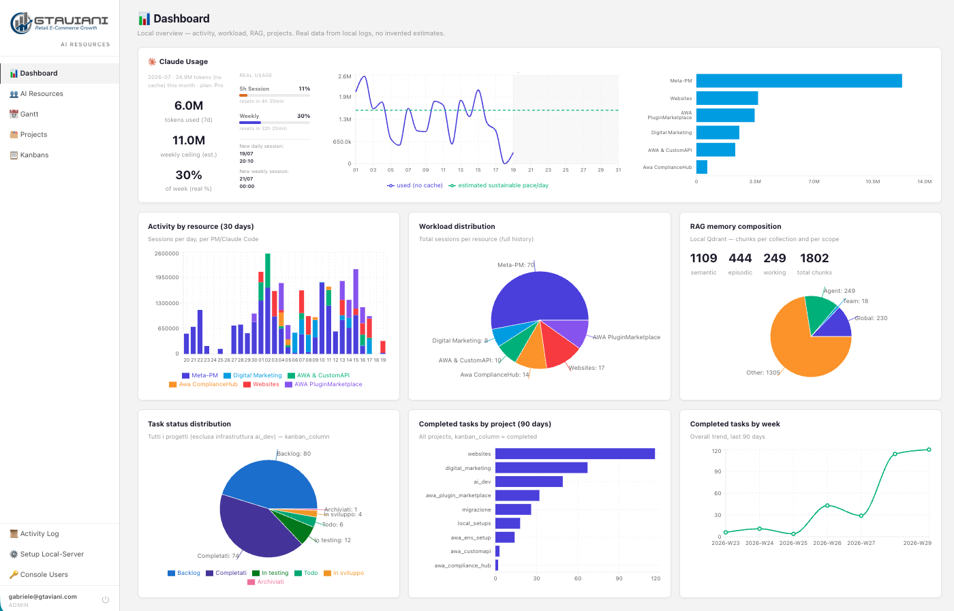
Task: Click the '1109' semantic chunks value
Action: pos(704,258)
